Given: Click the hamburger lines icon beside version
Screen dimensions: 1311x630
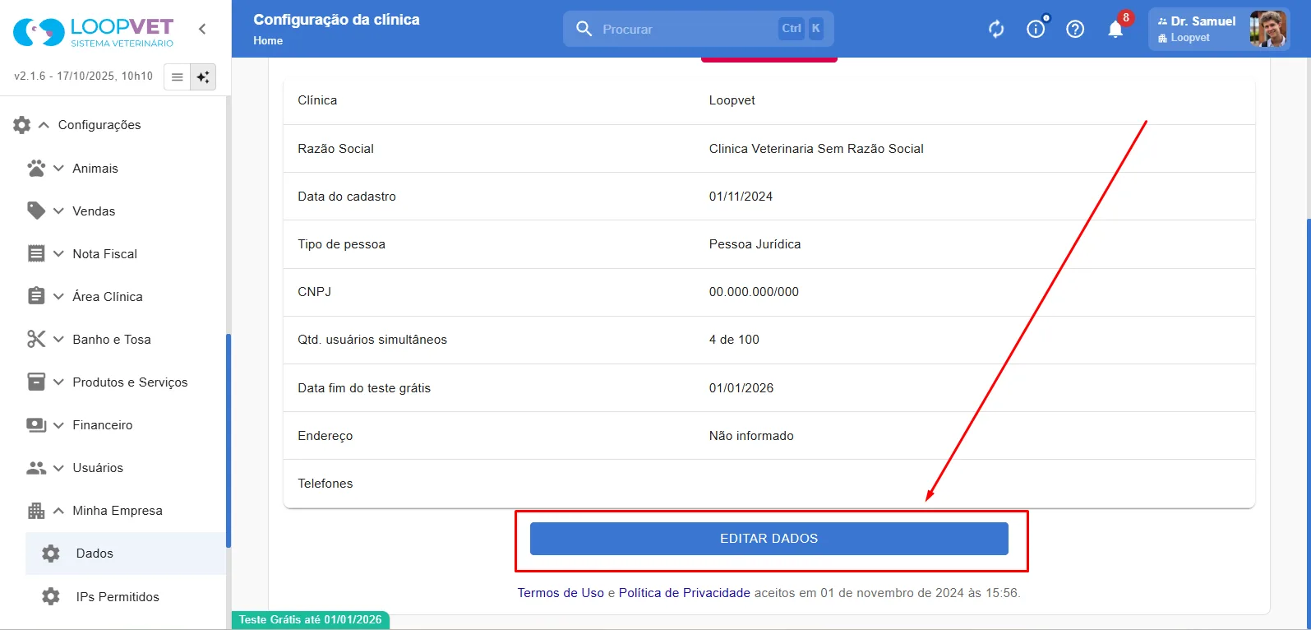Looking at the screenshot, I should coord(177,77).
